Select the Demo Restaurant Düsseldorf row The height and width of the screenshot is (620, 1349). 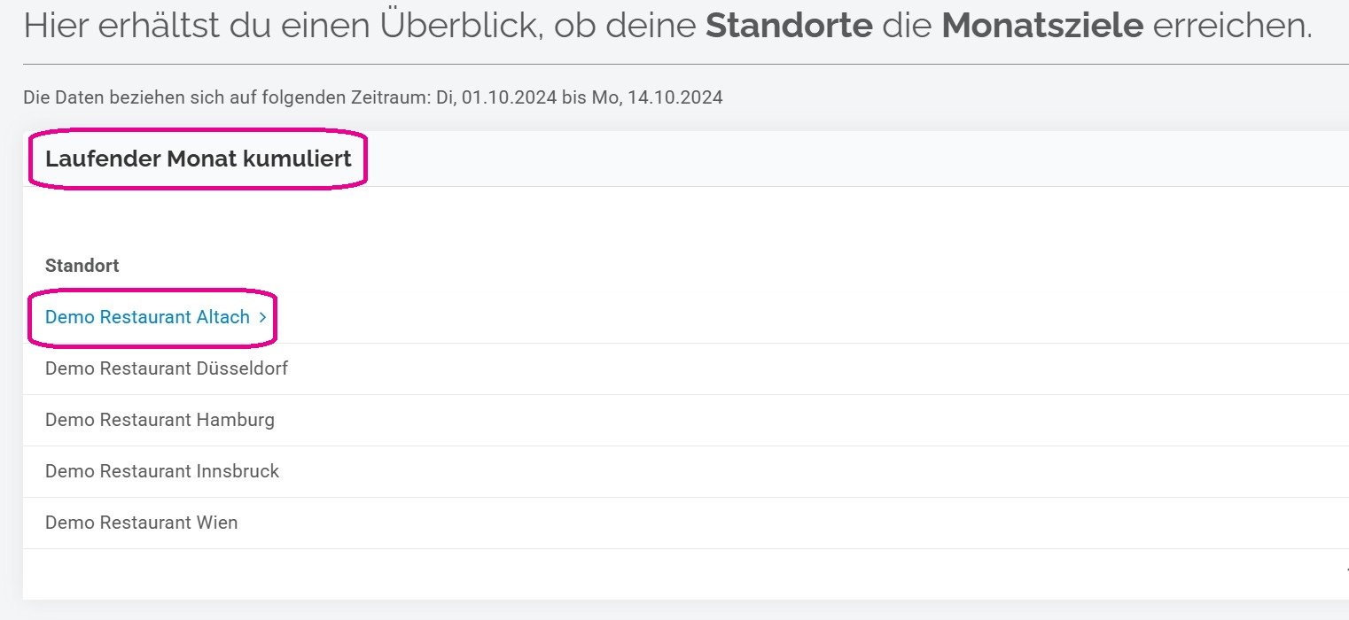pos(686,368)
